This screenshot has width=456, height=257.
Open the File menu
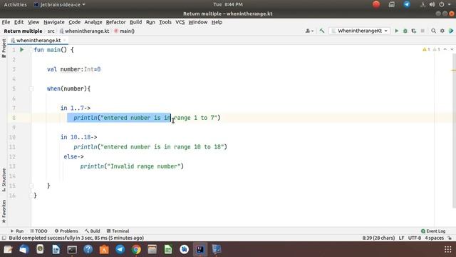pyautogui.click(x=6, y=22)
